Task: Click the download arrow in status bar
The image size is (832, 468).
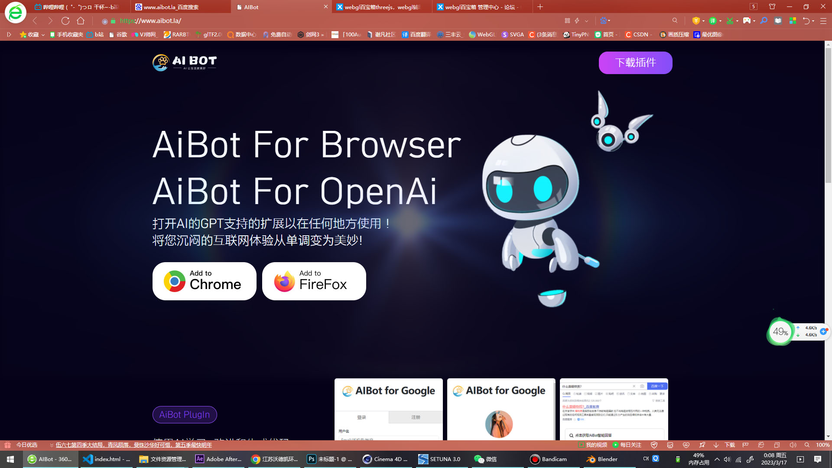Action: pyautogui.click(x=716, y=445)
